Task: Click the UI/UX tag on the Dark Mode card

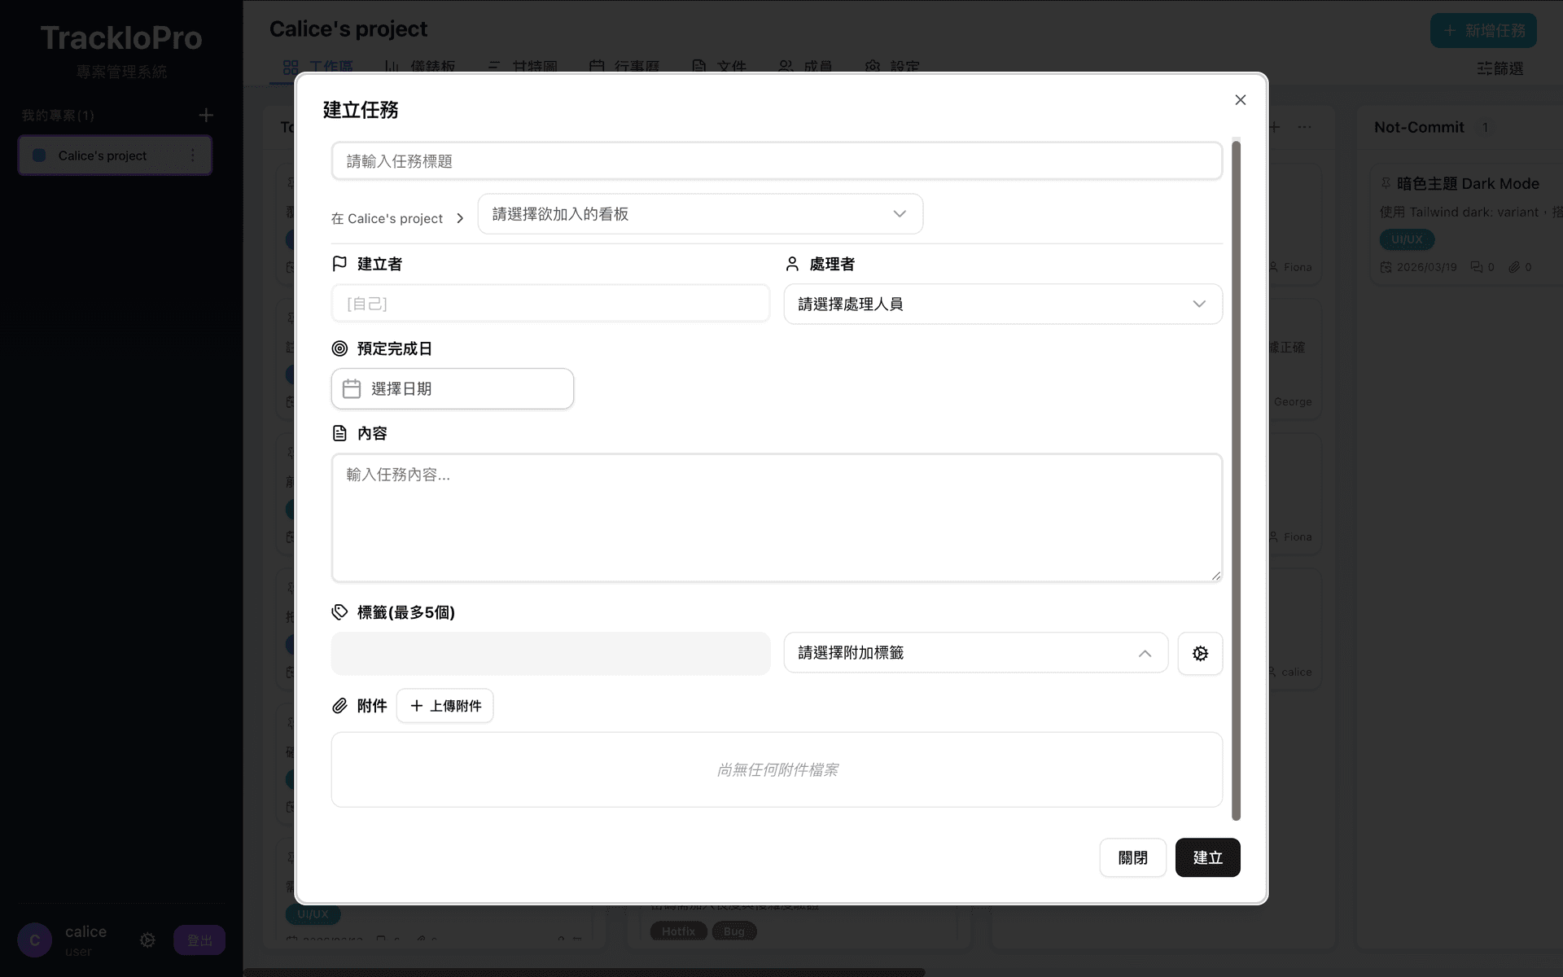Action: tap(1407, 239)
